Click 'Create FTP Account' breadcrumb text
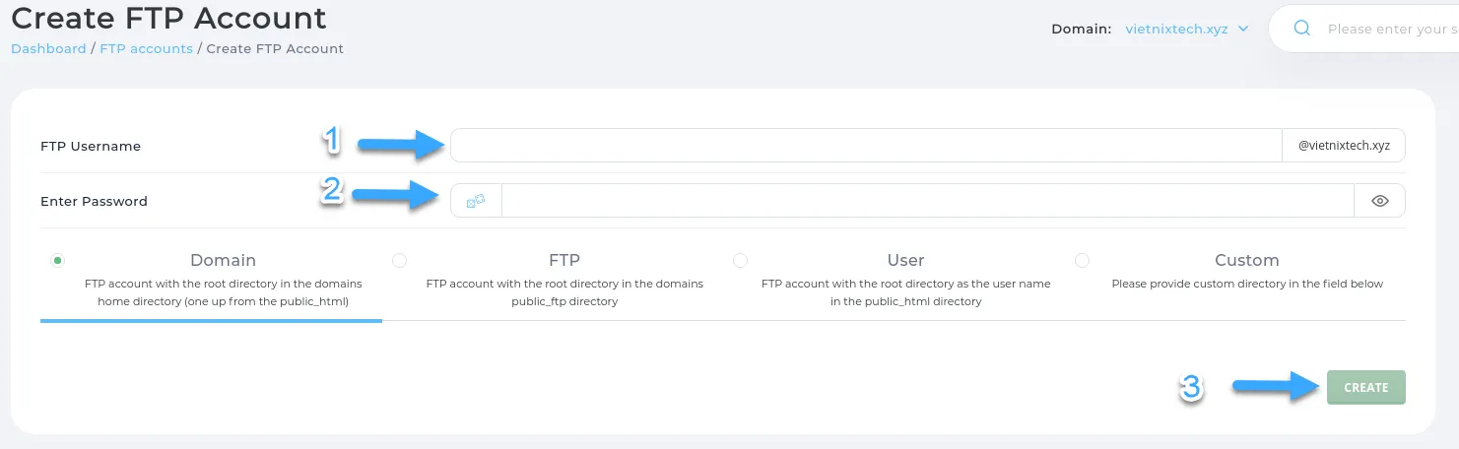Screen dimensions: 1459x449 pyautogui.click(x=275, y=48)
